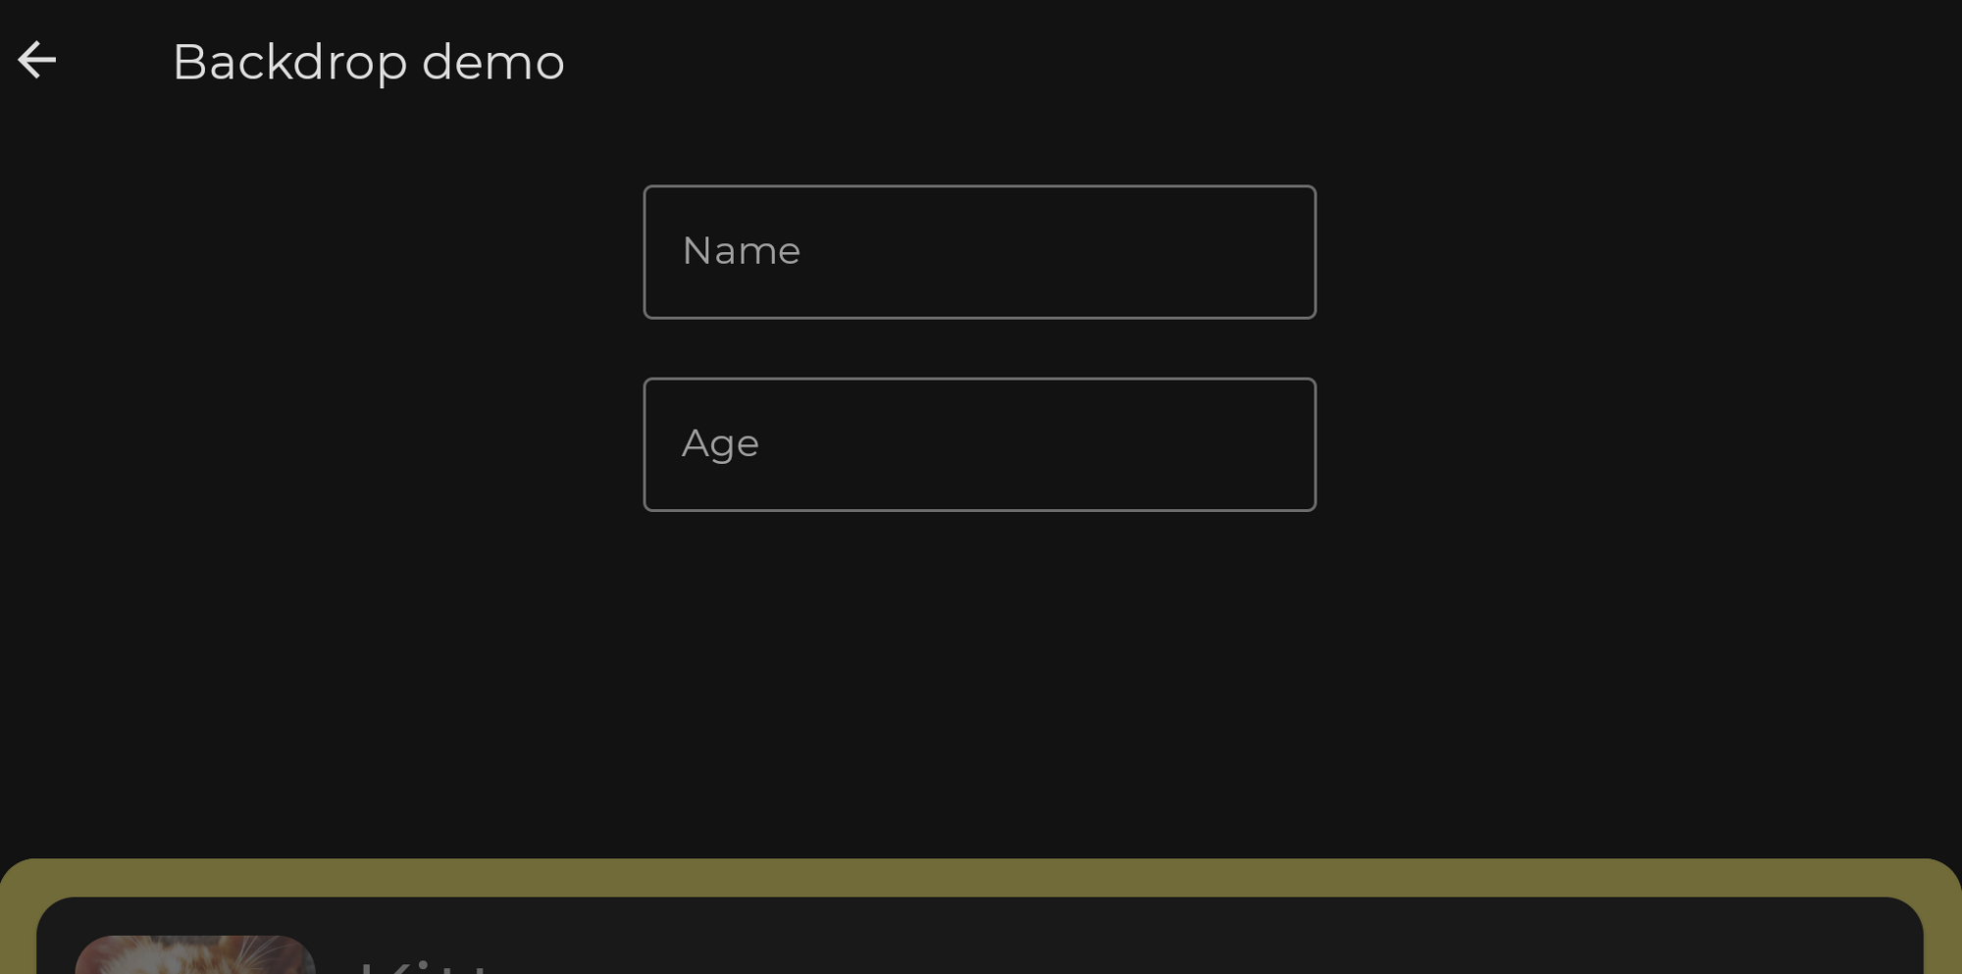
Task: Tap the olive front layer header strip
Action: (x=981, y=877)
